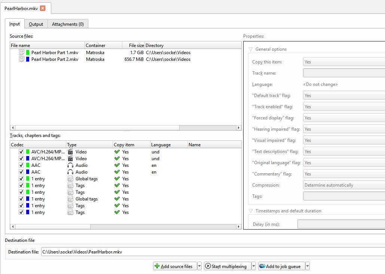Uncheck the first AVC/H.264 video track checkbox
The image size is (385, 274).
click(21, 152)
